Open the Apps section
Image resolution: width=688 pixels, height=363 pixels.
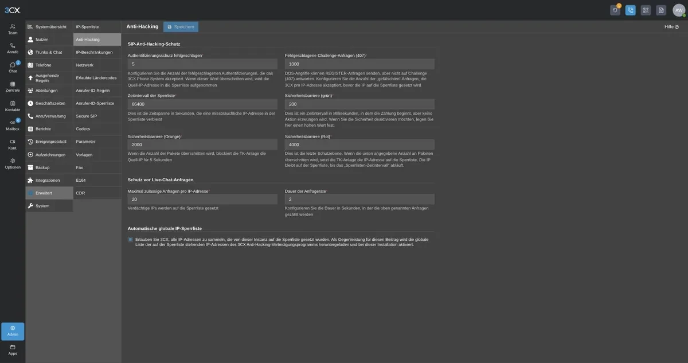13,350
